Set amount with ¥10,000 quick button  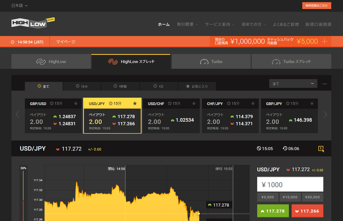point(290,197)
